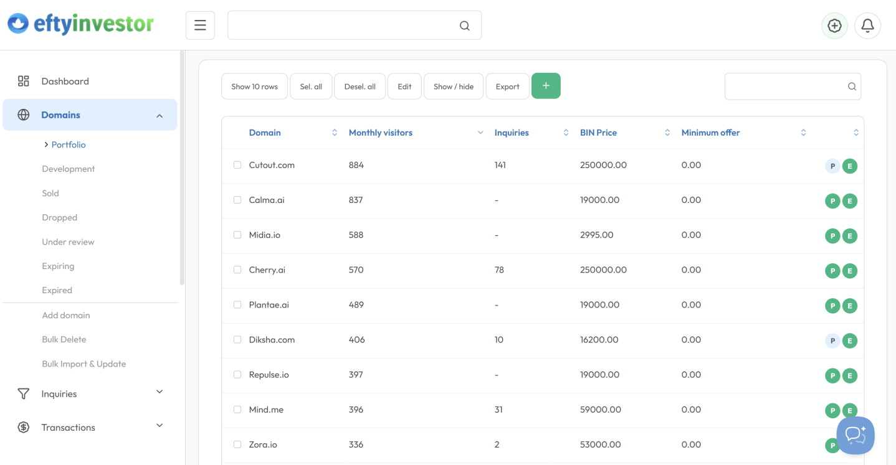Open the Bulk Import & Update page
This screenshot has width=896, height=465.
click(x=83, y=364)
